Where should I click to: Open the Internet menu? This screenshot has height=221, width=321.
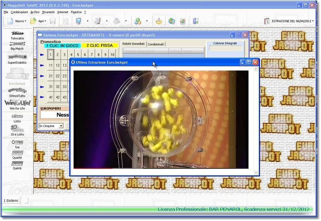63,12
